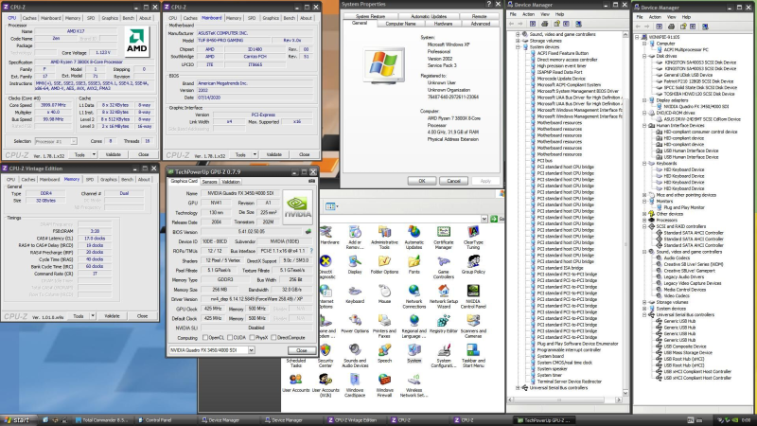Image resolution: width=757 pixels, height=426 pixels.
Task: Open the ClearType Tuning icon
Action: coord(472,233)
